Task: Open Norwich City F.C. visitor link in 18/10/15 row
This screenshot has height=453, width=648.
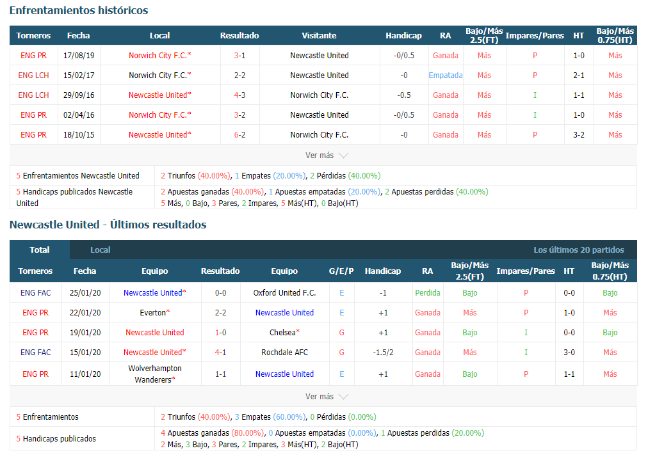Action: coord(319,134)
